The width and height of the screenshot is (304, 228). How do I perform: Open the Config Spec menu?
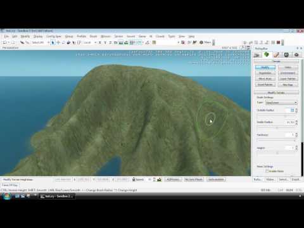(54, 36)
